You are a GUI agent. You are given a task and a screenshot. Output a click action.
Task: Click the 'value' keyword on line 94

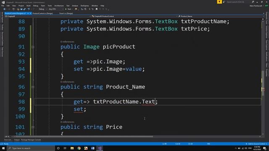[134, 69]
